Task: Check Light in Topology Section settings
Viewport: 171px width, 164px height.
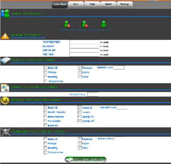Action: (80, 143)
